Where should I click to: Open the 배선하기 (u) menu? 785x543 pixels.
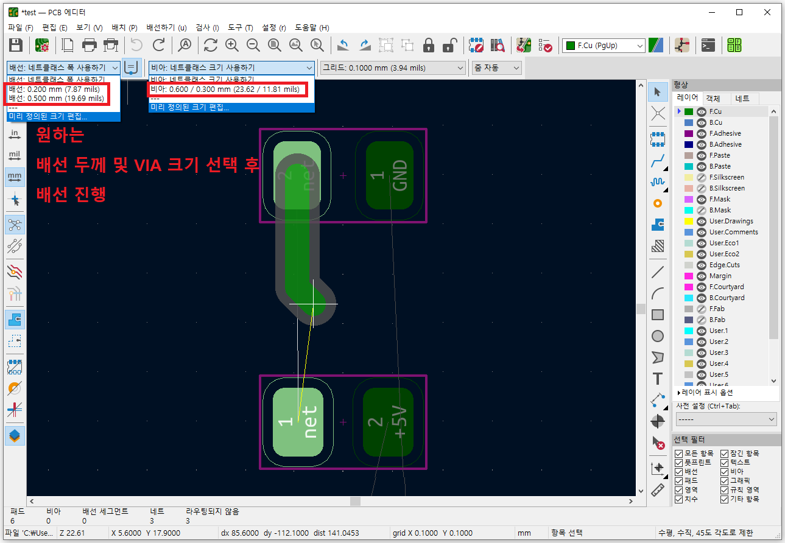coord(166,27)
